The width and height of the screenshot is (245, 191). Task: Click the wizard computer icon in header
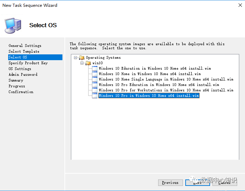click(13, 25)
